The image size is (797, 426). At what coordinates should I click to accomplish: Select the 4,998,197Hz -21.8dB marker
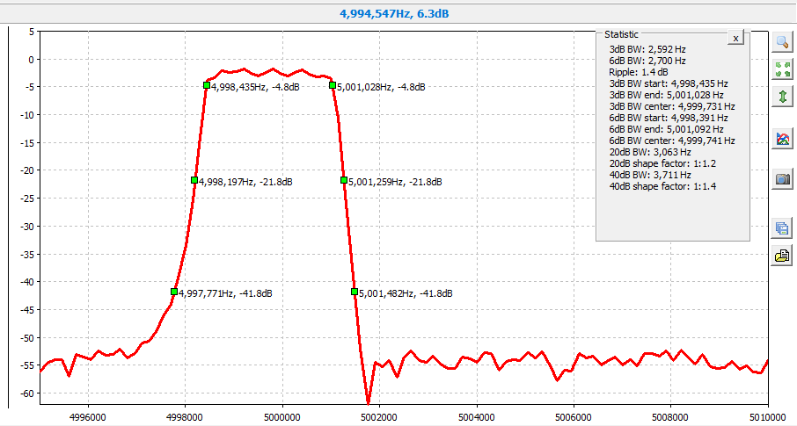194,180
